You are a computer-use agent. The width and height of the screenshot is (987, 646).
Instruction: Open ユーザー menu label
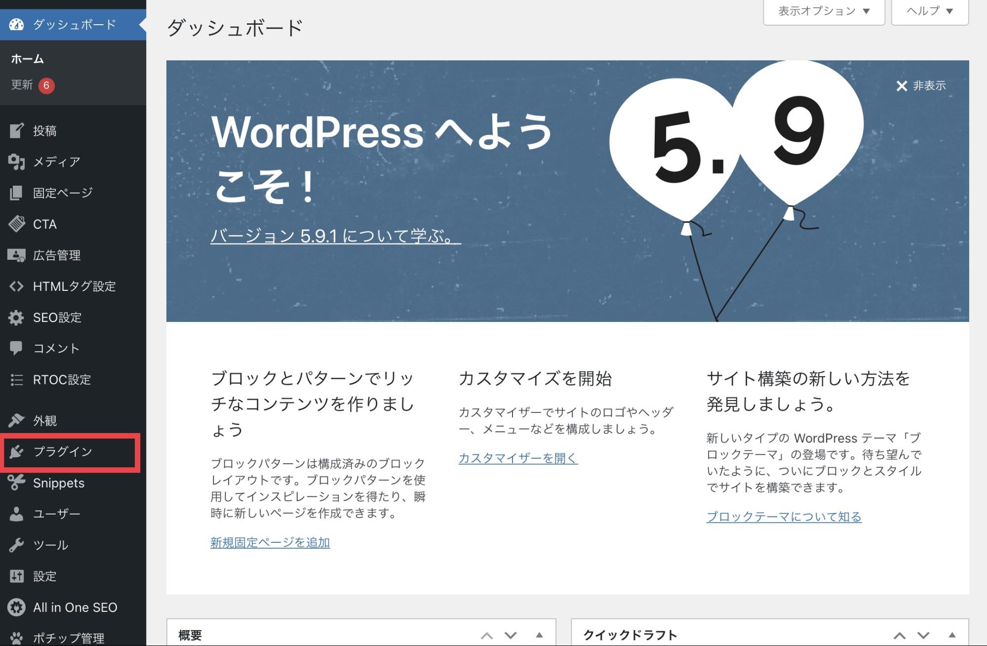coord(57,514)
